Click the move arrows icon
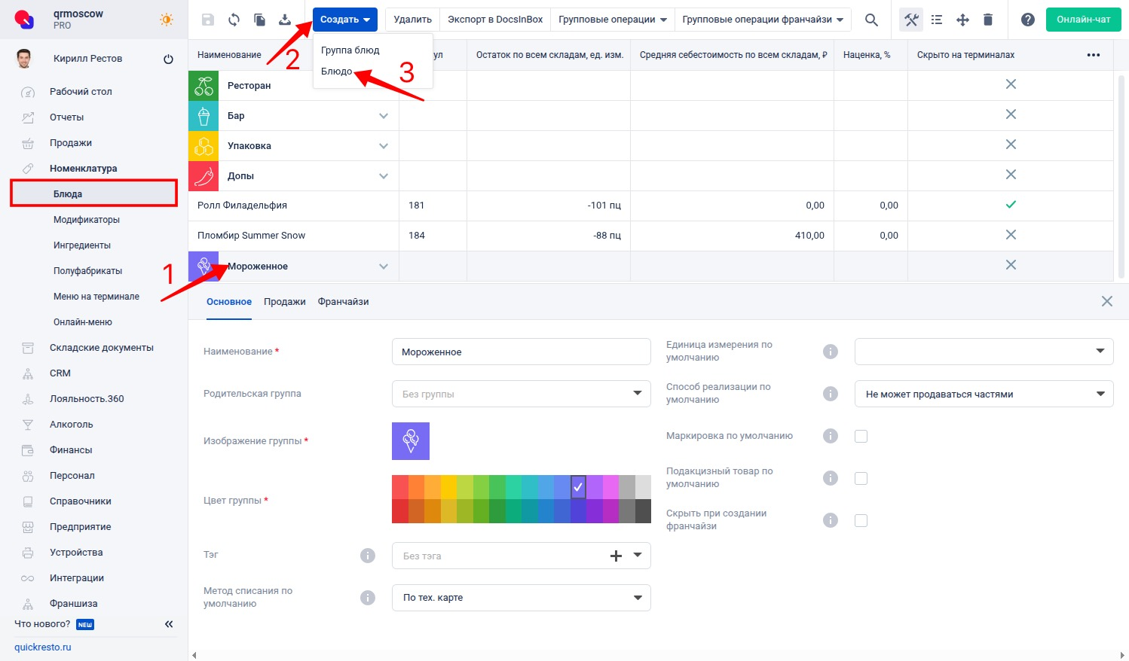The width and height of the screenshot is (1129, 661). pos(962,20)
